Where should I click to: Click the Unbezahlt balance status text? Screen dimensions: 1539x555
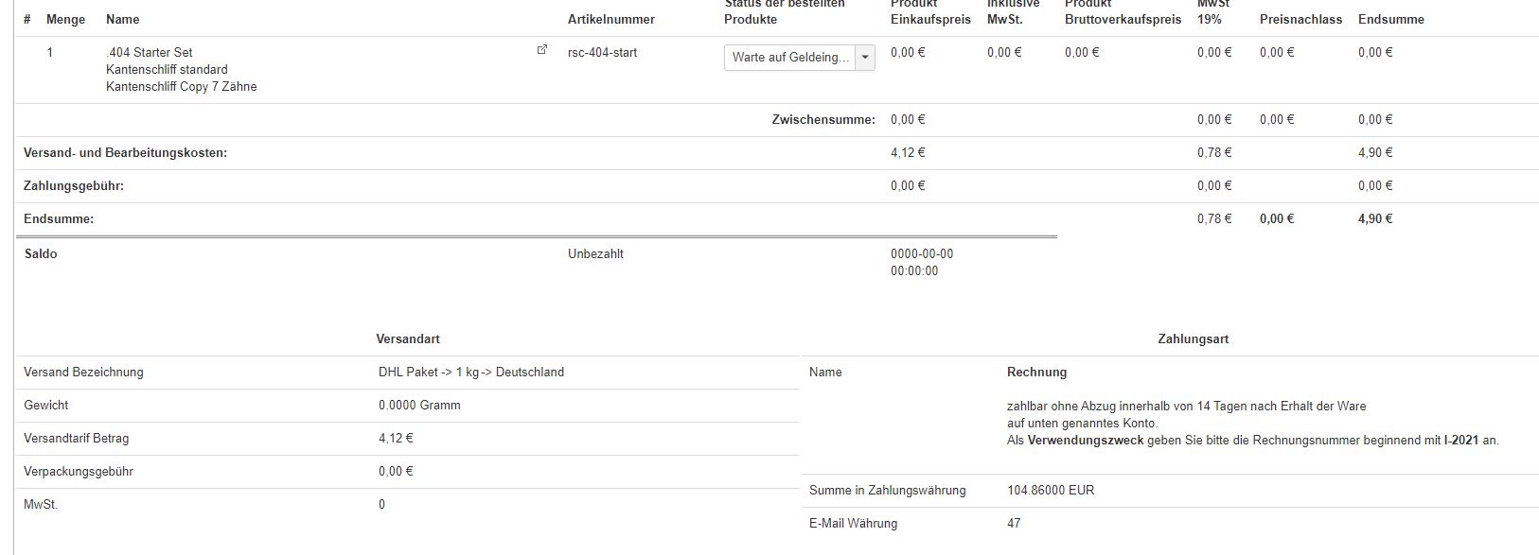click(595, 253)
